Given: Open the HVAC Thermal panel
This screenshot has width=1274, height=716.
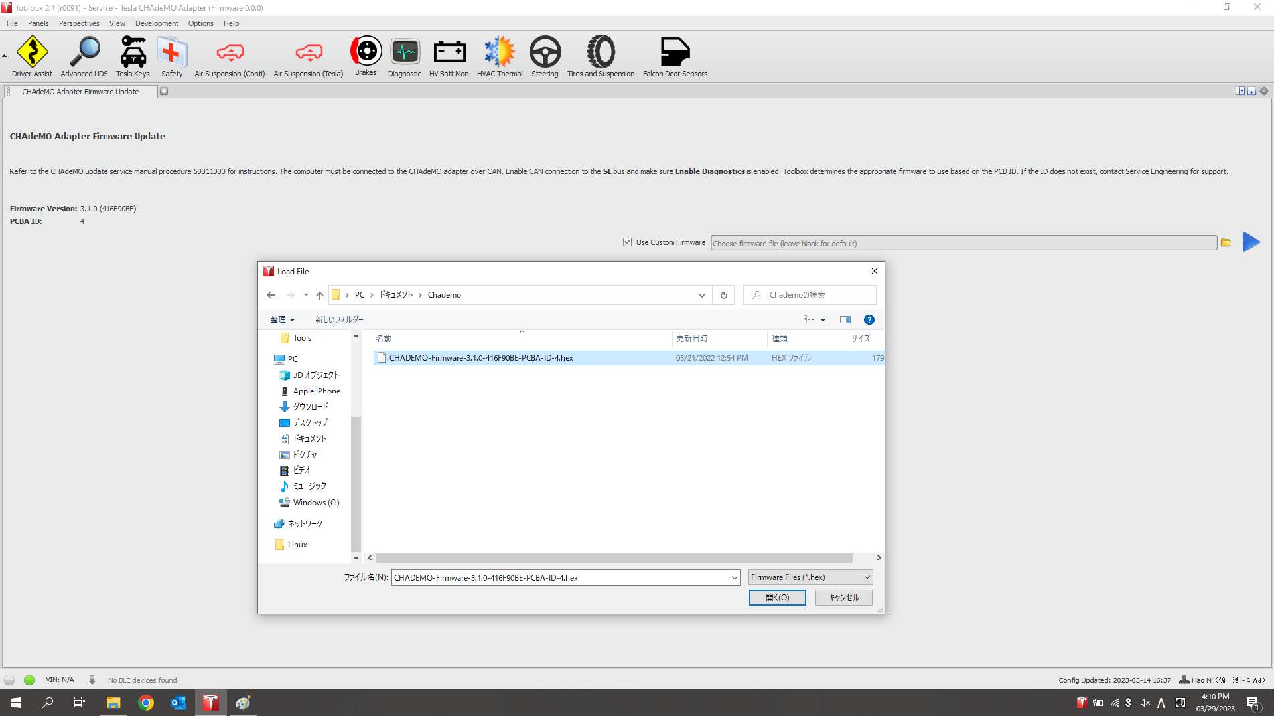Looking at the screenshot, I should click(500, 52).
